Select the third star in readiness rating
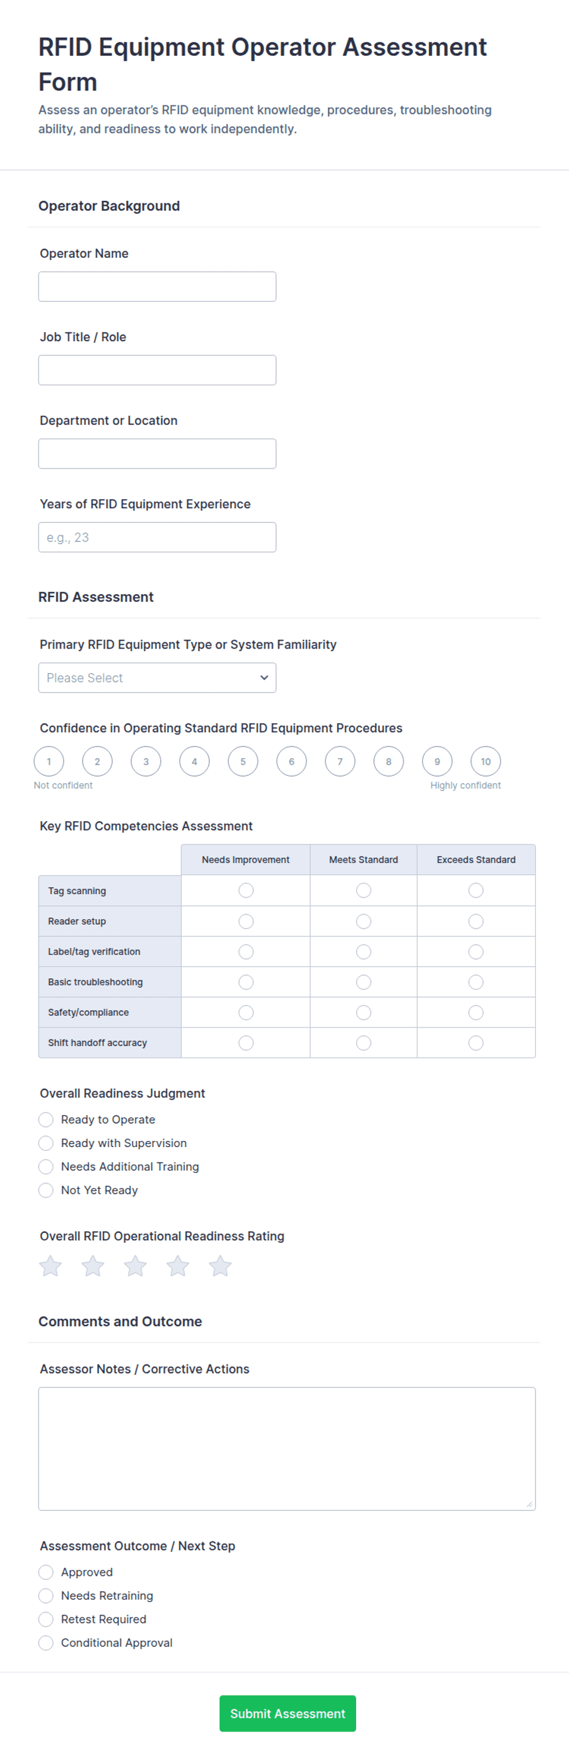 pyautogui.click(x=135, y=1265)
